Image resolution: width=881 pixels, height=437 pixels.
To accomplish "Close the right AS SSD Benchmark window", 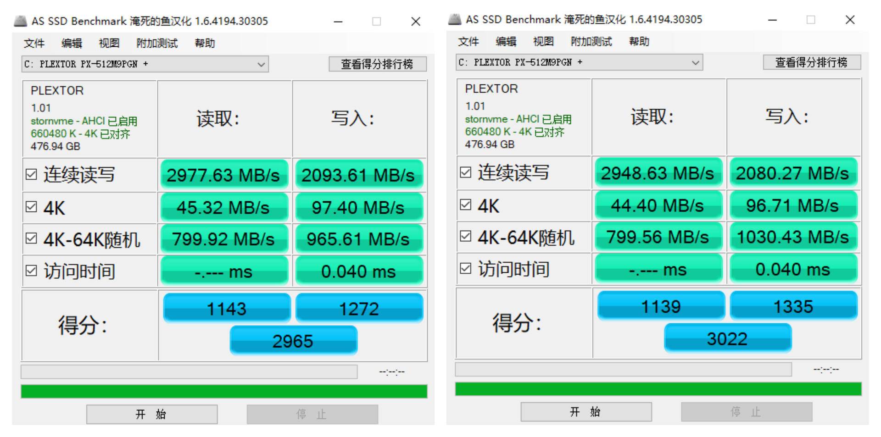I will point(850,20).
